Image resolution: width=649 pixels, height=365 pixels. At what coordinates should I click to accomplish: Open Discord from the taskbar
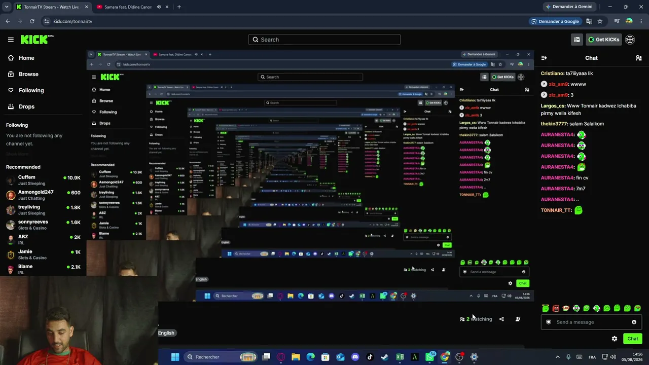click(x=355, y=357)
